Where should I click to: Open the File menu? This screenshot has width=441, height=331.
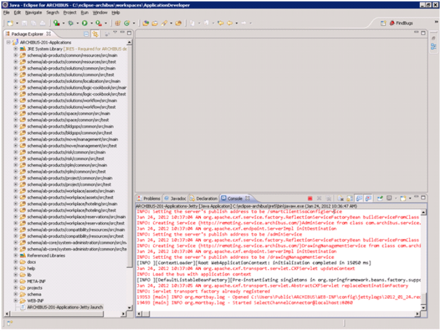pos(6,12)
